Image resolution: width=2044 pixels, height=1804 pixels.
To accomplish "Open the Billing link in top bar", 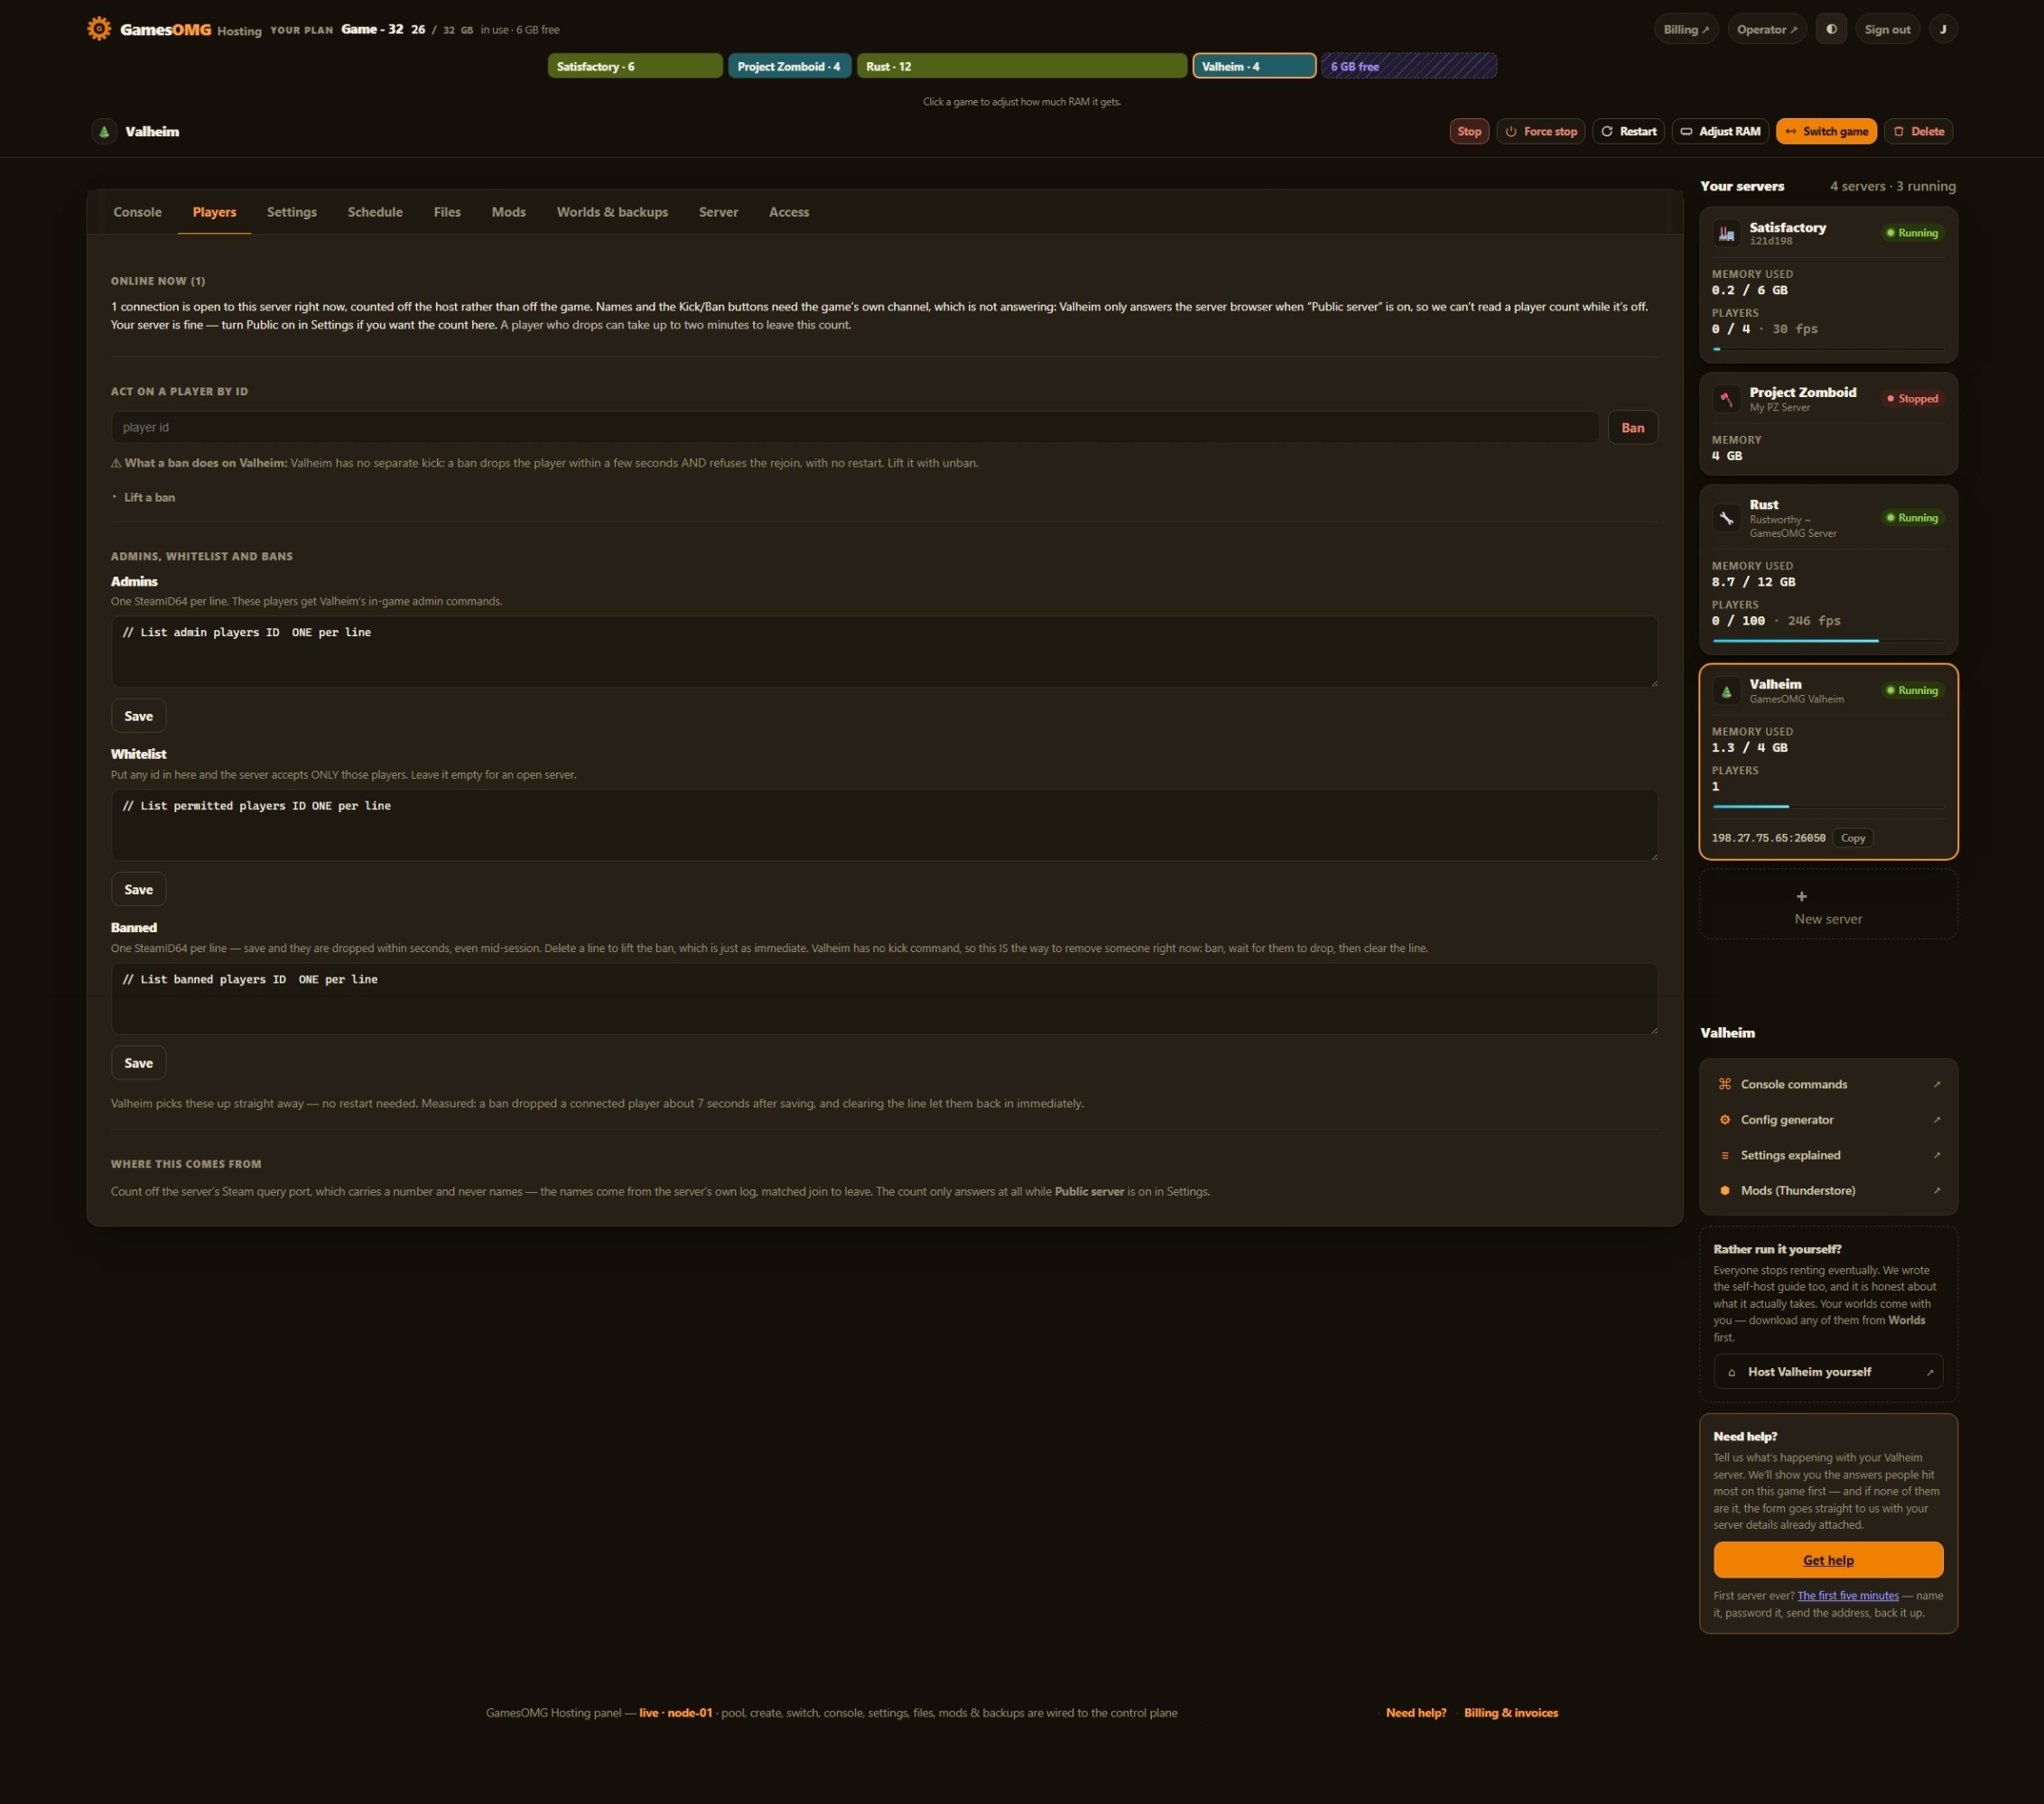I will (x=1685, y=29).
